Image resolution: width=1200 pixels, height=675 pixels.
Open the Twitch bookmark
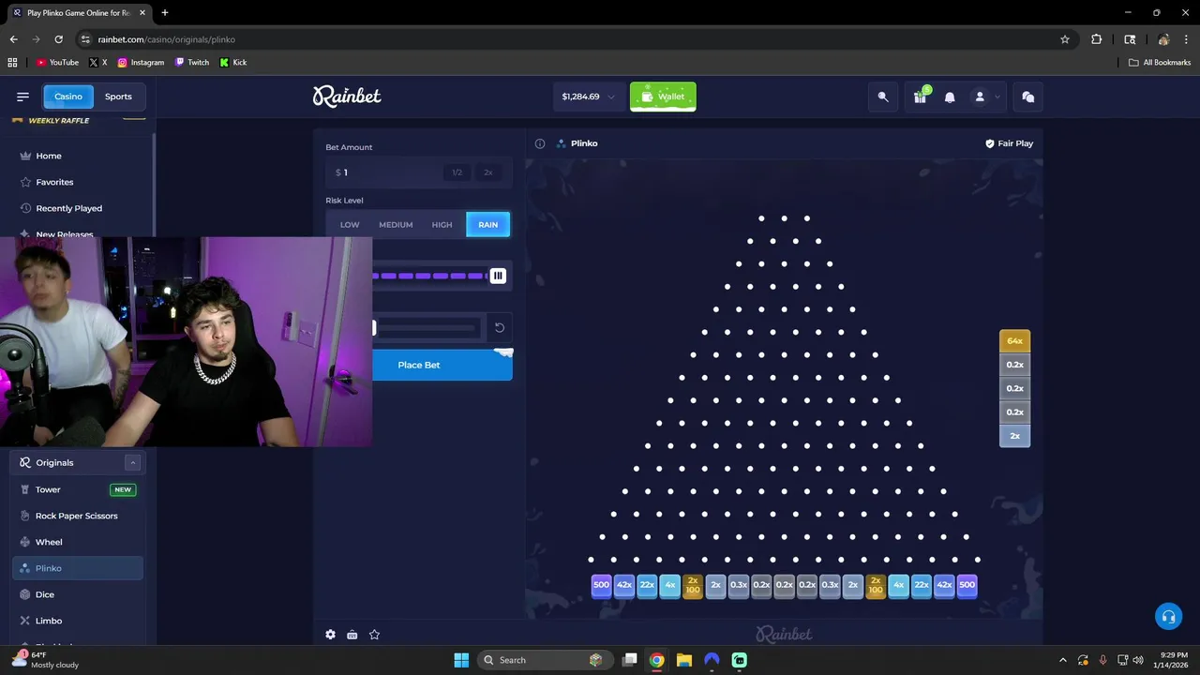[x=191, y=63]
